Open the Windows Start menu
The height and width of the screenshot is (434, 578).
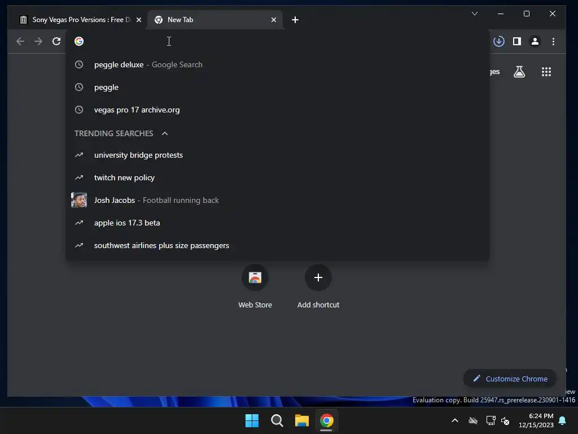pyautogui.click(x=252, y=420)
